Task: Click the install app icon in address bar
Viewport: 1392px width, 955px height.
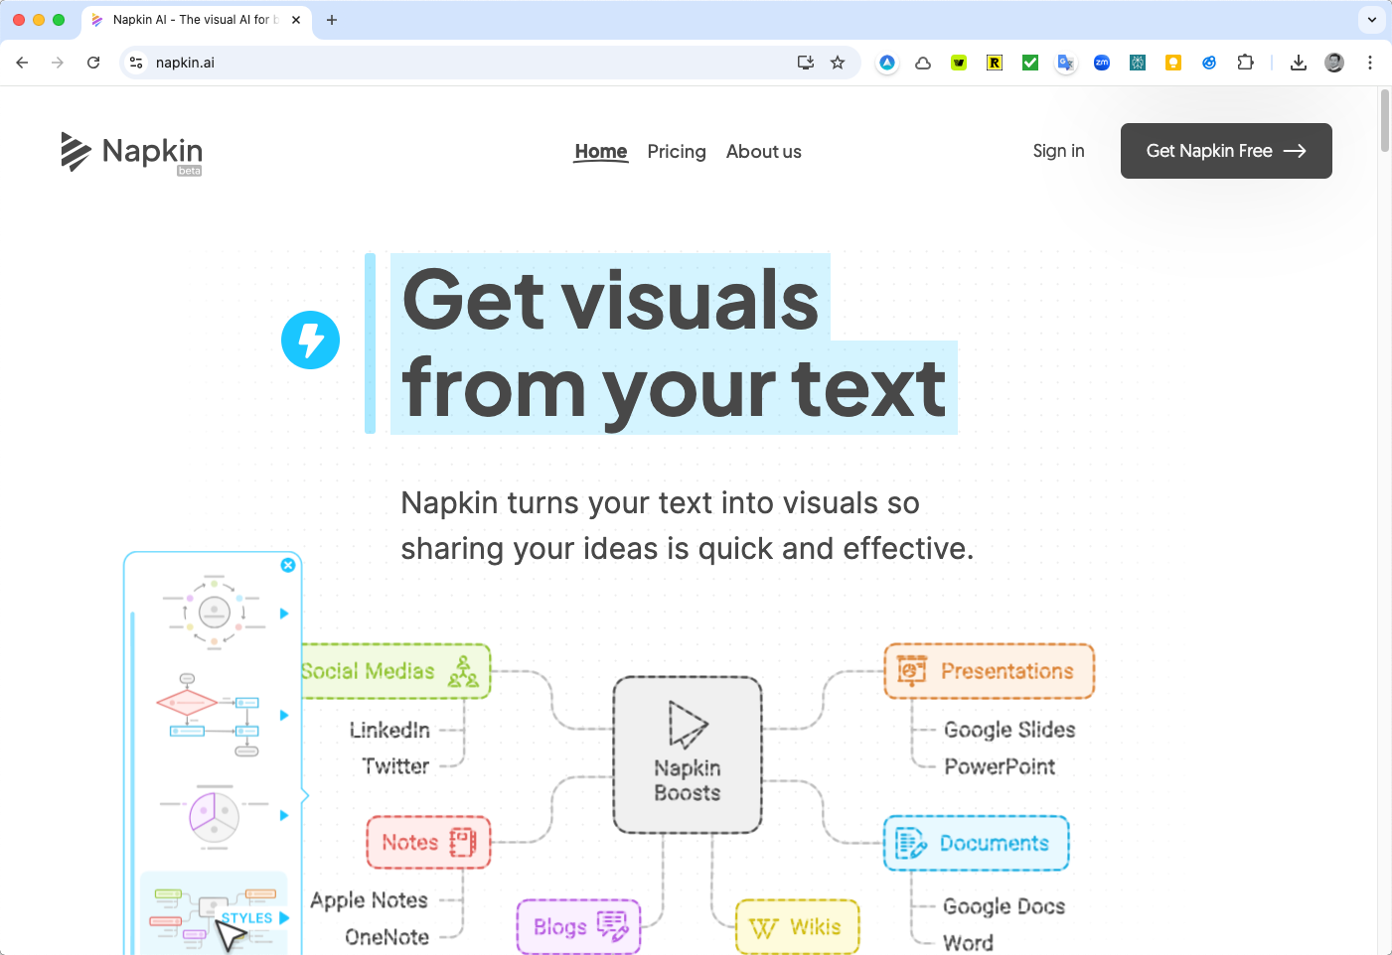Action: (806, 63)
